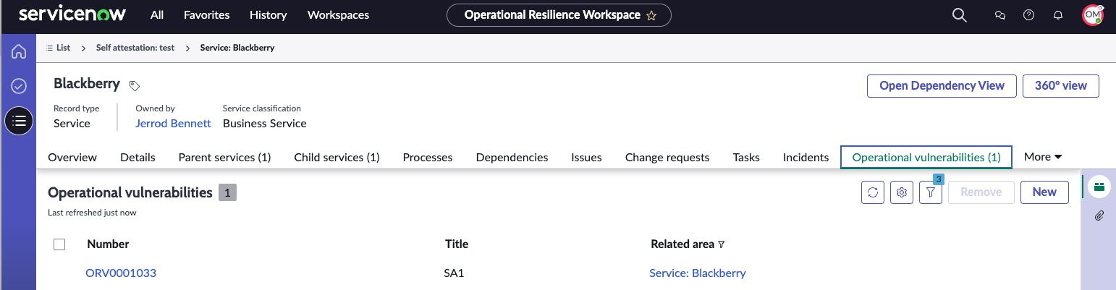Click the New button

pos(1044,192)
